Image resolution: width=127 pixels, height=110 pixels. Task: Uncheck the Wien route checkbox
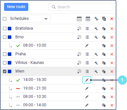point(5,71)
